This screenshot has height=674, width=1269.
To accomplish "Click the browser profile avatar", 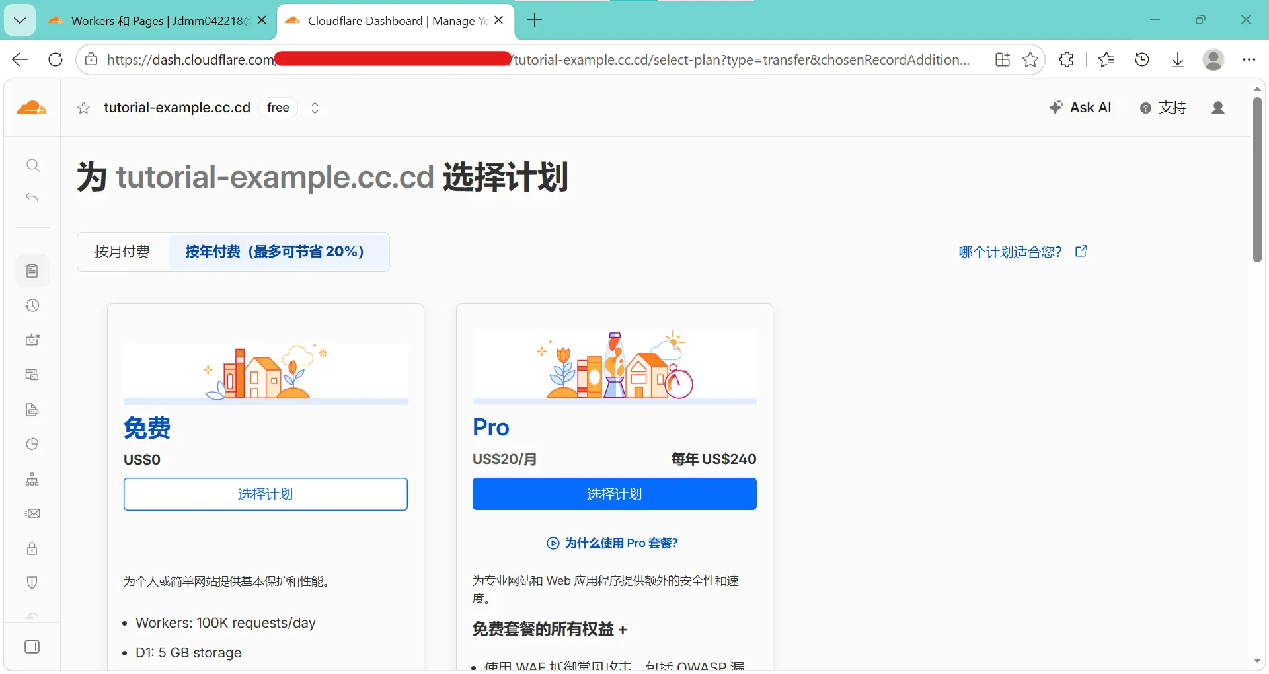I will pos(1213,59).
